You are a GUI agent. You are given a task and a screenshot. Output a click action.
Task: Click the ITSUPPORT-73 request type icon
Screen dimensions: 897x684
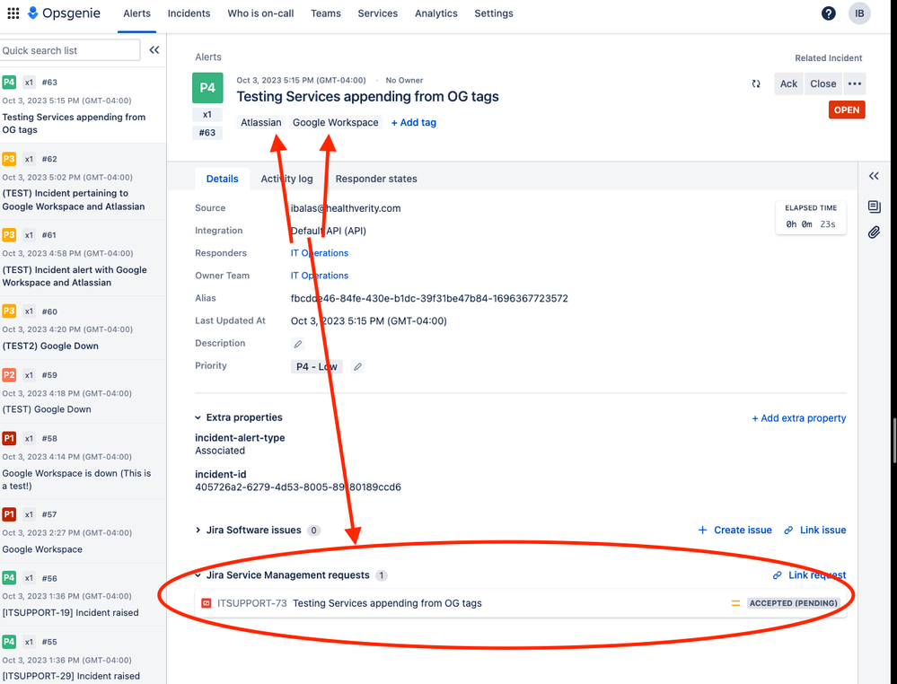click(x=207, y=603)
